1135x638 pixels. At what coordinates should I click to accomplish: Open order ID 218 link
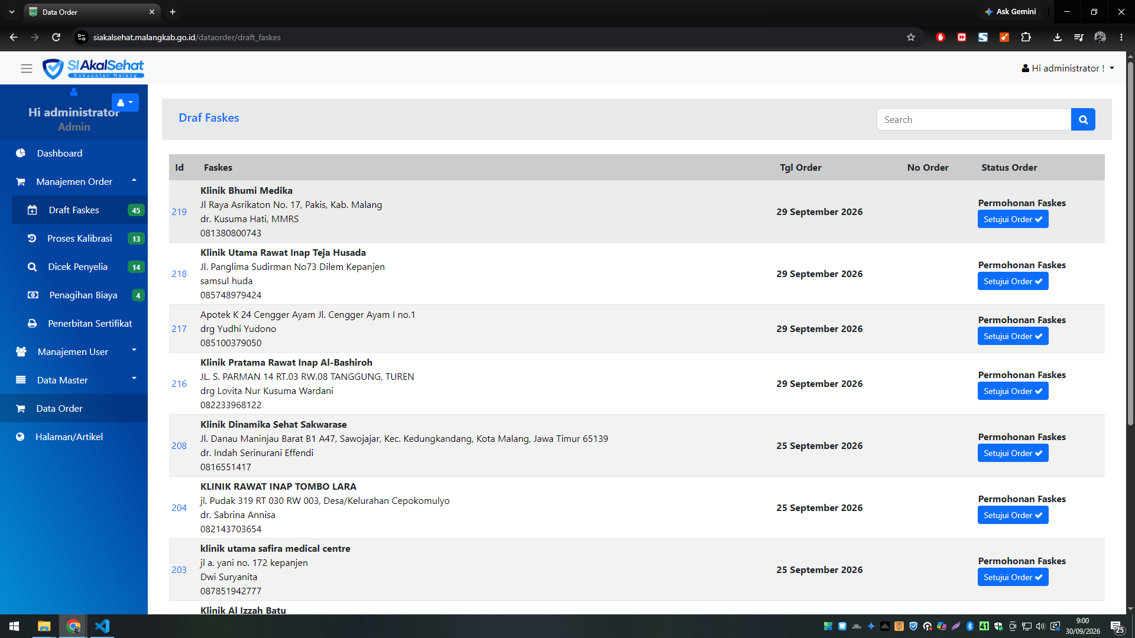[179, 274]
